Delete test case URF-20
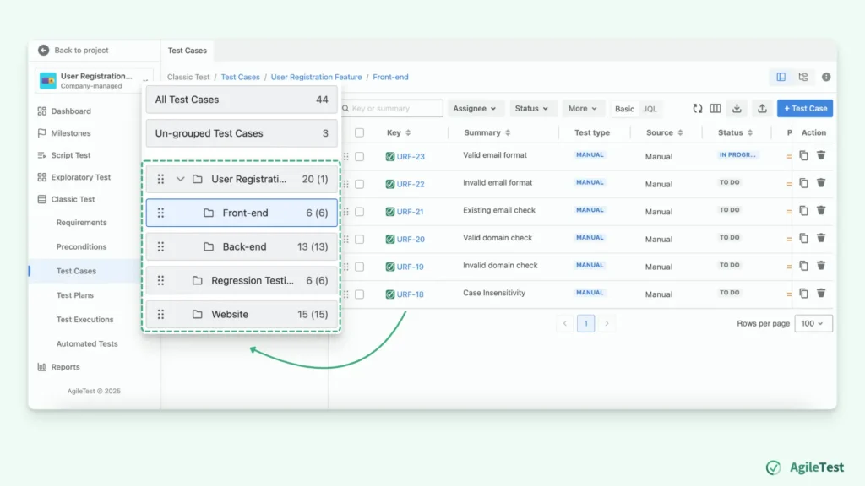 821,238
